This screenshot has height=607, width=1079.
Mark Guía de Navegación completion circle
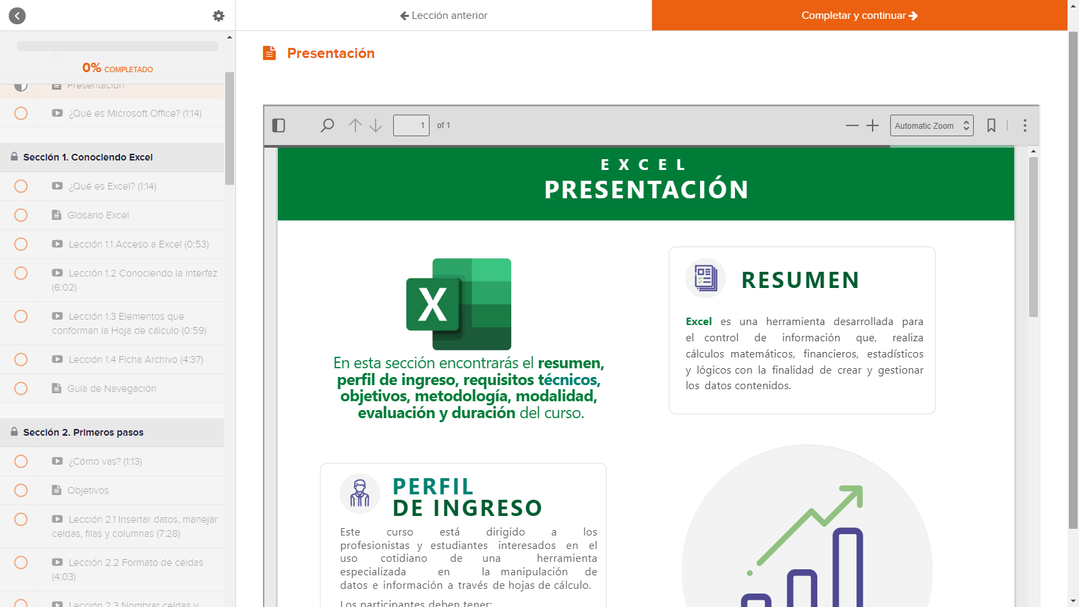click(x=21, y=388)
